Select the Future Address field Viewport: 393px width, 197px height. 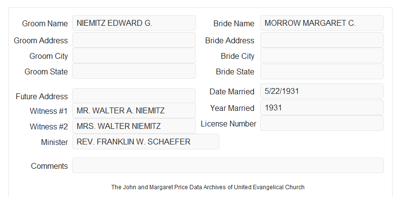(134, 96)
